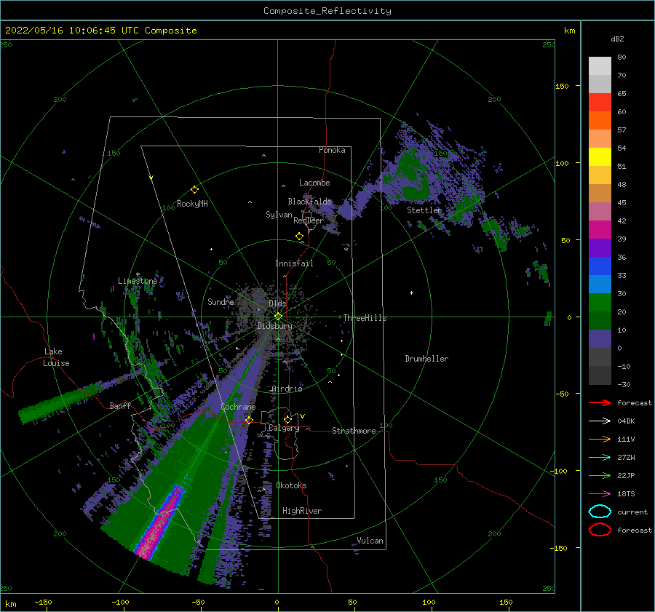Click the Stettler city label
The height and width of the screenshot is (612, 655).
tap(424, 210)
